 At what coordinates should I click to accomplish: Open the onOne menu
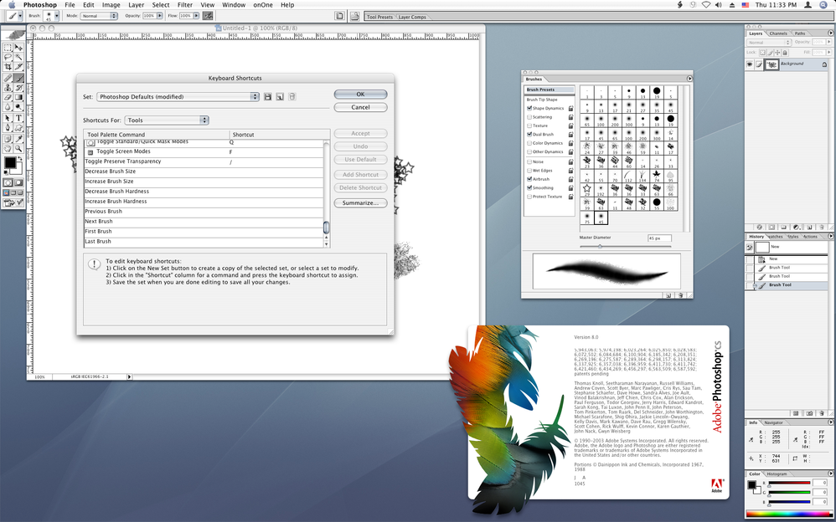[263, 5]
